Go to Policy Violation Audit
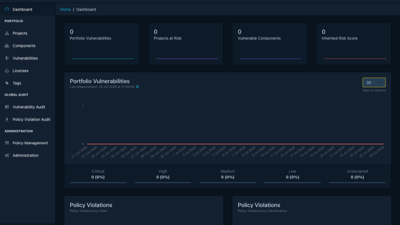Image resolution: width=400 pixels, height=225 pixels. 28,119
